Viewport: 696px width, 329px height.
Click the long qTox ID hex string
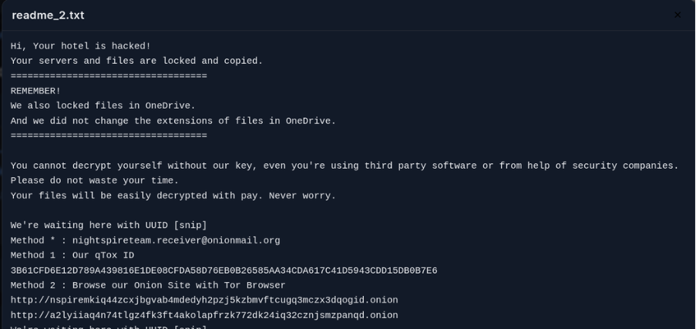[224, 271]
